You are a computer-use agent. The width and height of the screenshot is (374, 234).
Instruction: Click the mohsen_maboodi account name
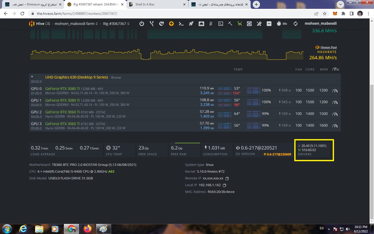pos(320,23)
